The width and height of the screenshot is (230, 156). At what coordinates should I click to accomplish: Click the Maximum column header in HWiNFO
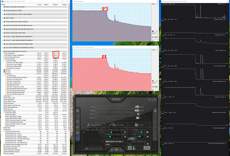click(55, 4)
